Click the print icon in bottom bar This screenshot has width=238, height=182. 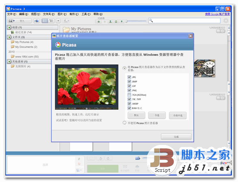pos(137,167)
